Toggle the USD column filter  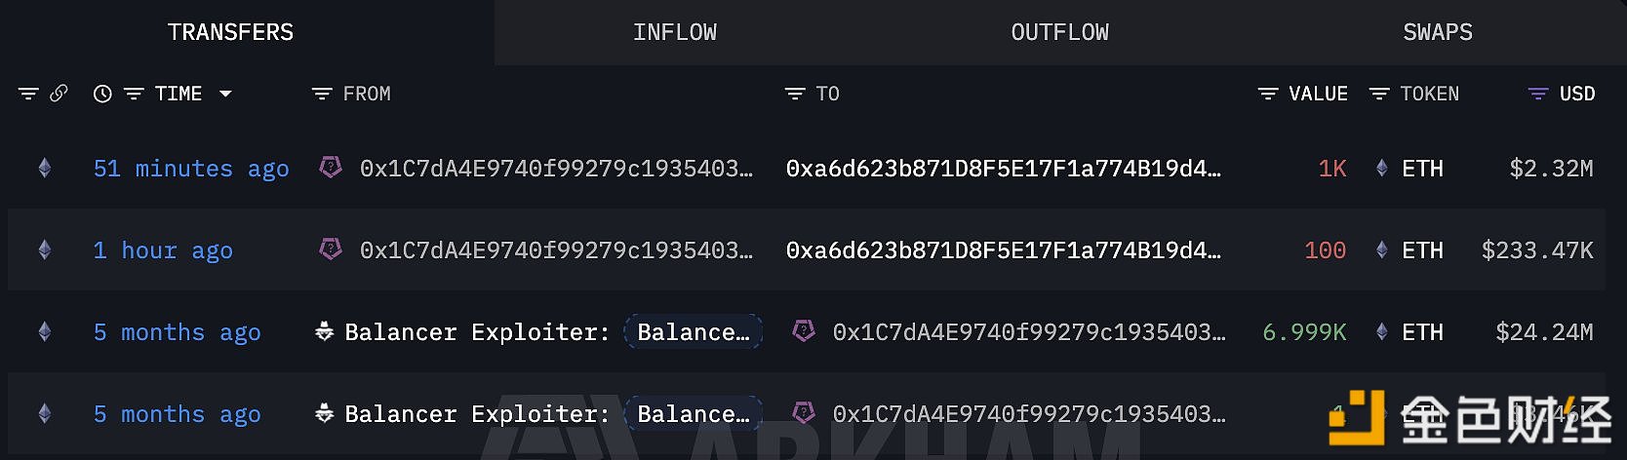click(1538, 94)
